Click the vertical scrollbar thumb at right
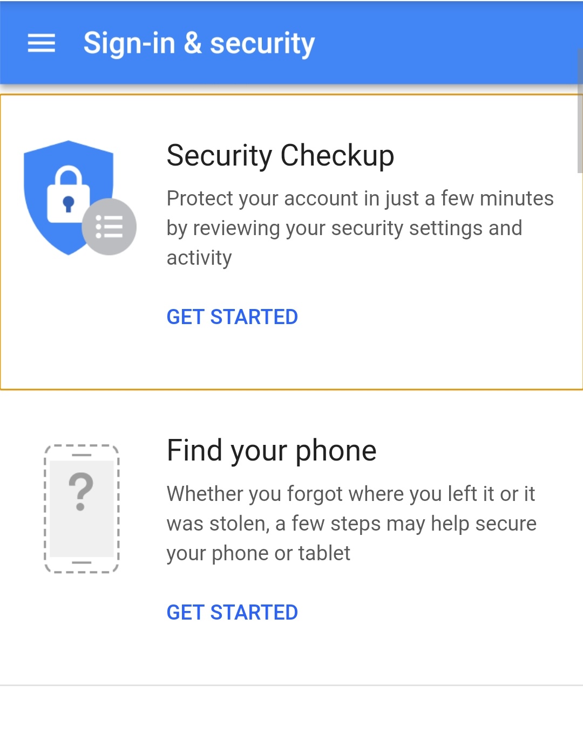The height and width of the screenshot is (742, 583). click(580, 111)
